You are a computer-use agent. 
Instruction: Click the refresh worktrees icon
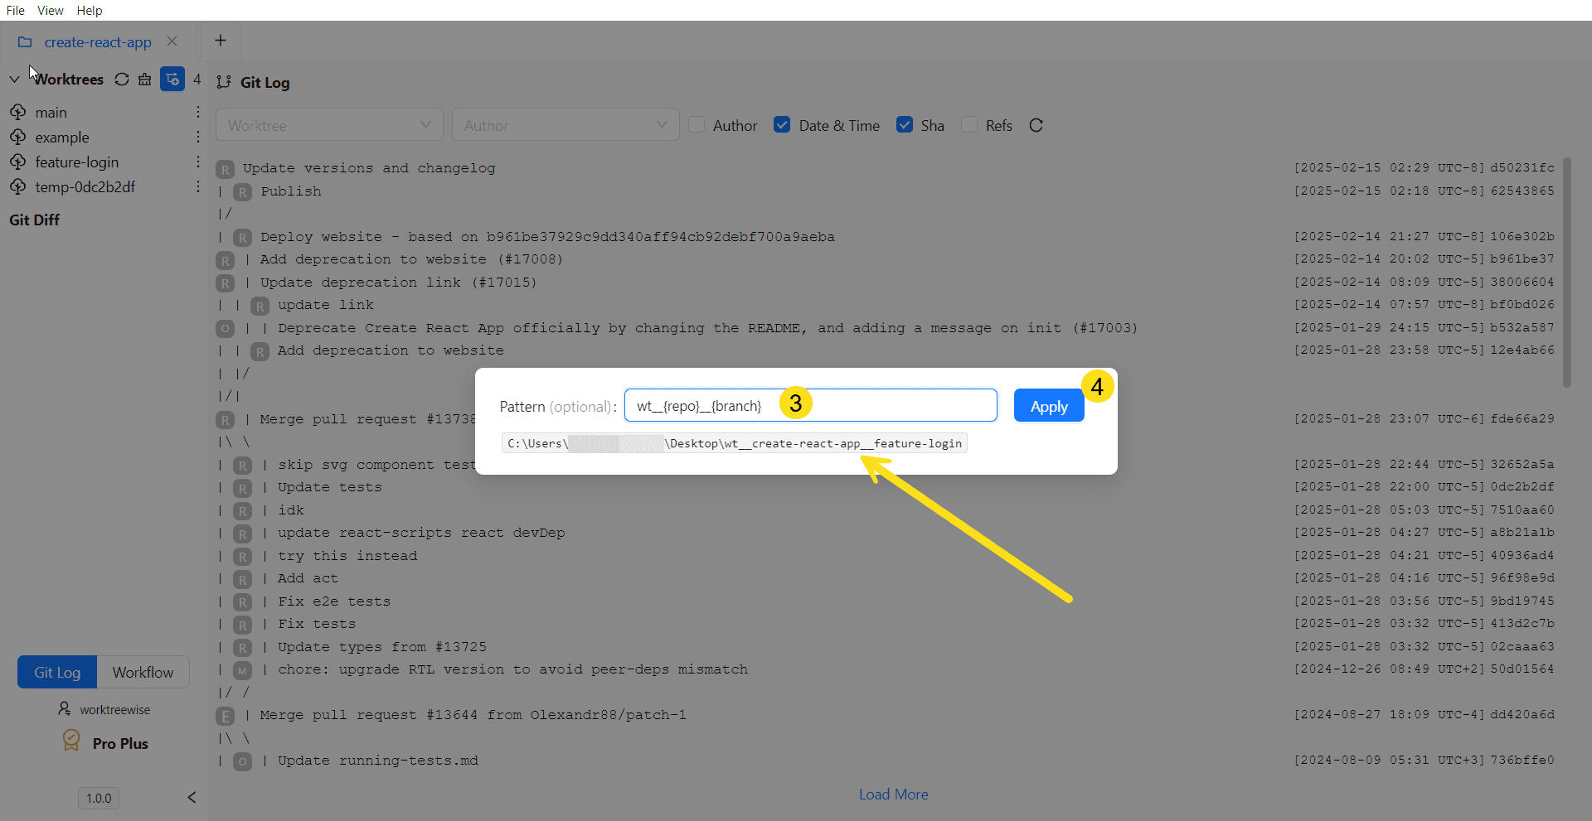[x=122, y=80]
